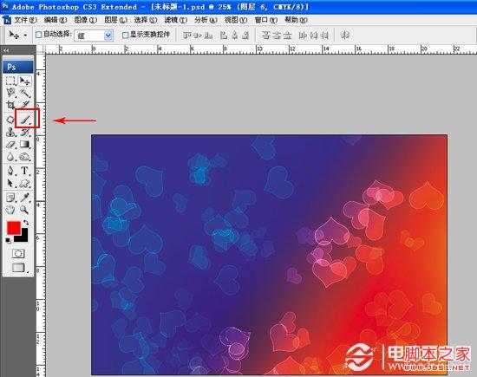This screenshot has width=477, height=377.
Task: Click distribute horizontal centers icon
Action: click(314, 36)
